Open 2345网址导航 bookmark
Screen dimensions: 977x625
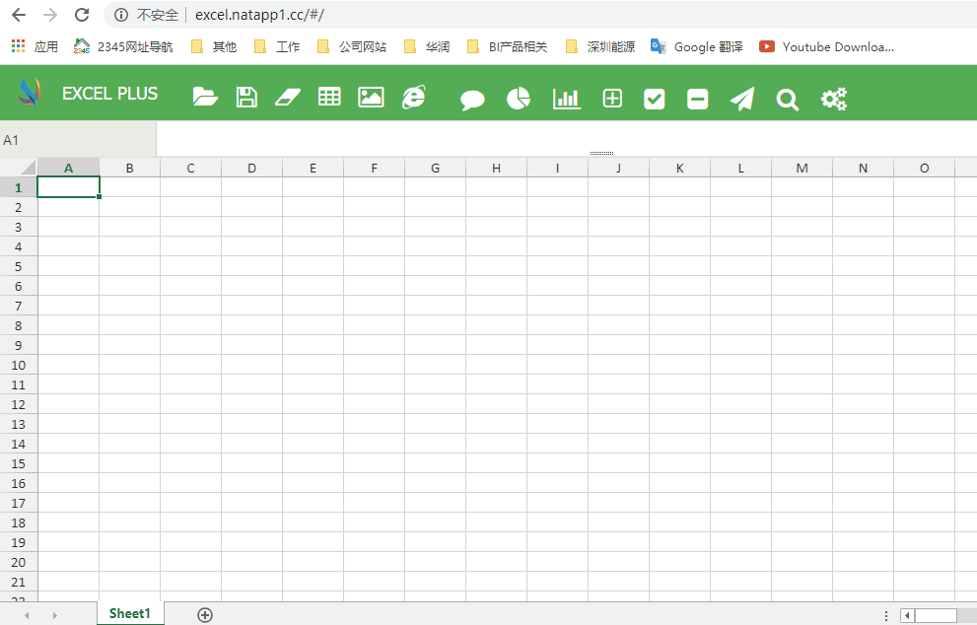[x=123, y=46]
